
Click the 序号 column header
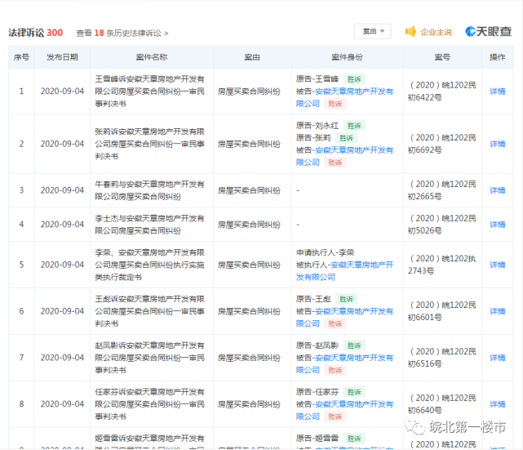coord(21,57)
